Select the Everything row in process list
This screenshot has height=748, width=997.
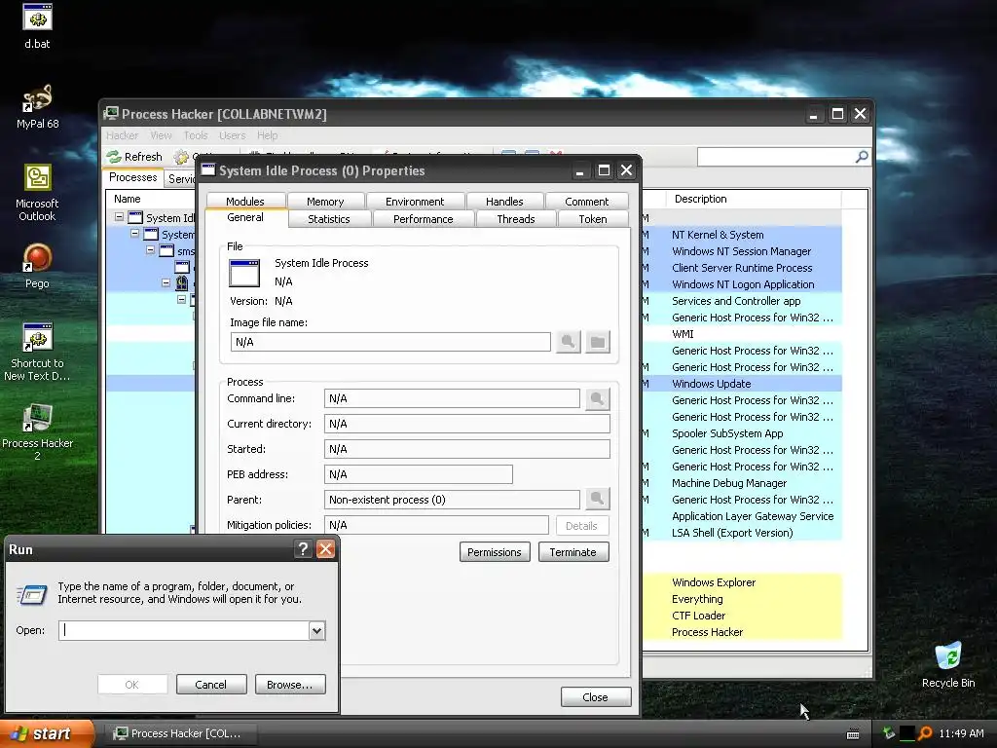pyautogui.click(x=697, y=599)
